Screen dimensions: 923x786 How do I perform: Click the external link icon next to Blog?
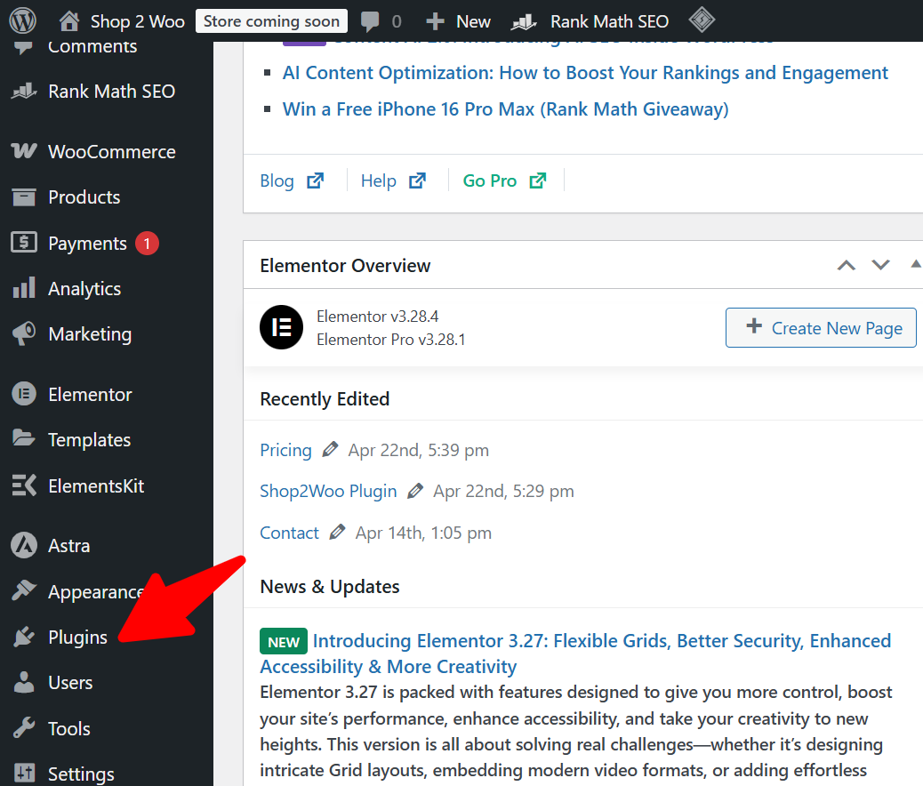coord(316,180)
